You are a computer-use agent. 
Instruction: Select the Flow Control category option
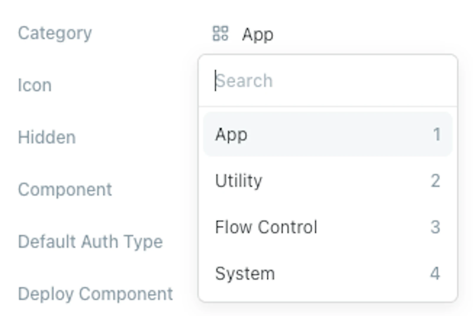tap(328, 227)
